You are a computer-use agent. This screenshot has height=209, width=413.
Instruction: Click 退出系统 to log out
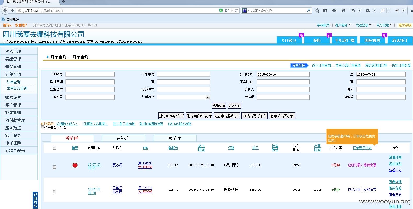point(405,25)
